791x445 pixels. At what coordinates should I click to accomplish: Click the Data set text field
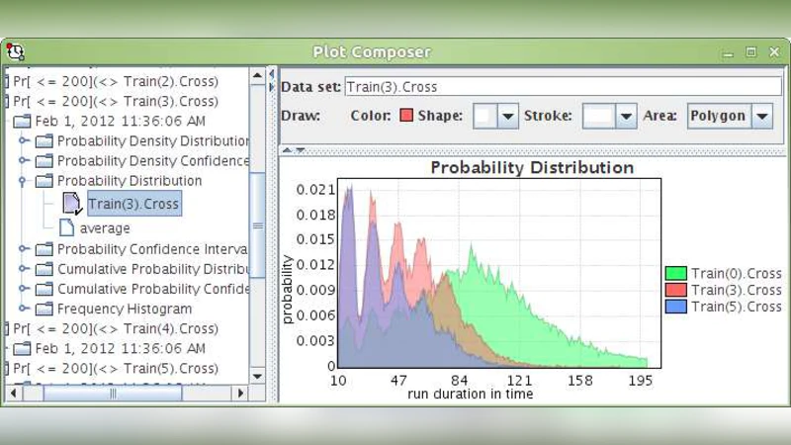click(562, 87)
